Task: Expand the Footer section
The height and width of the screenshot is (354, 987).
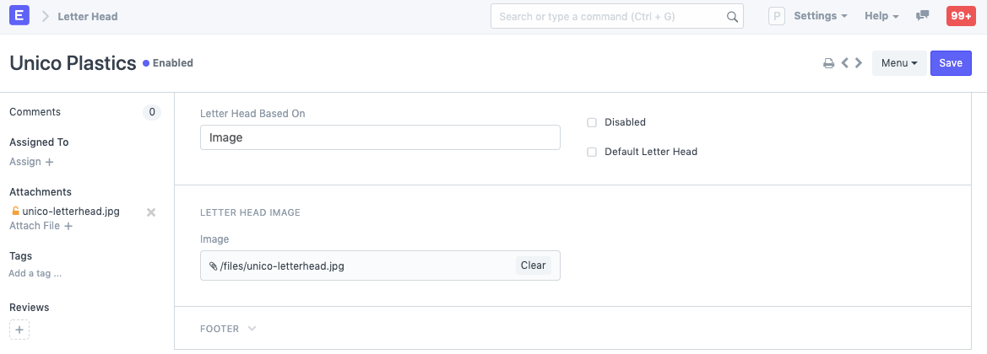Action: pos(228,329)
